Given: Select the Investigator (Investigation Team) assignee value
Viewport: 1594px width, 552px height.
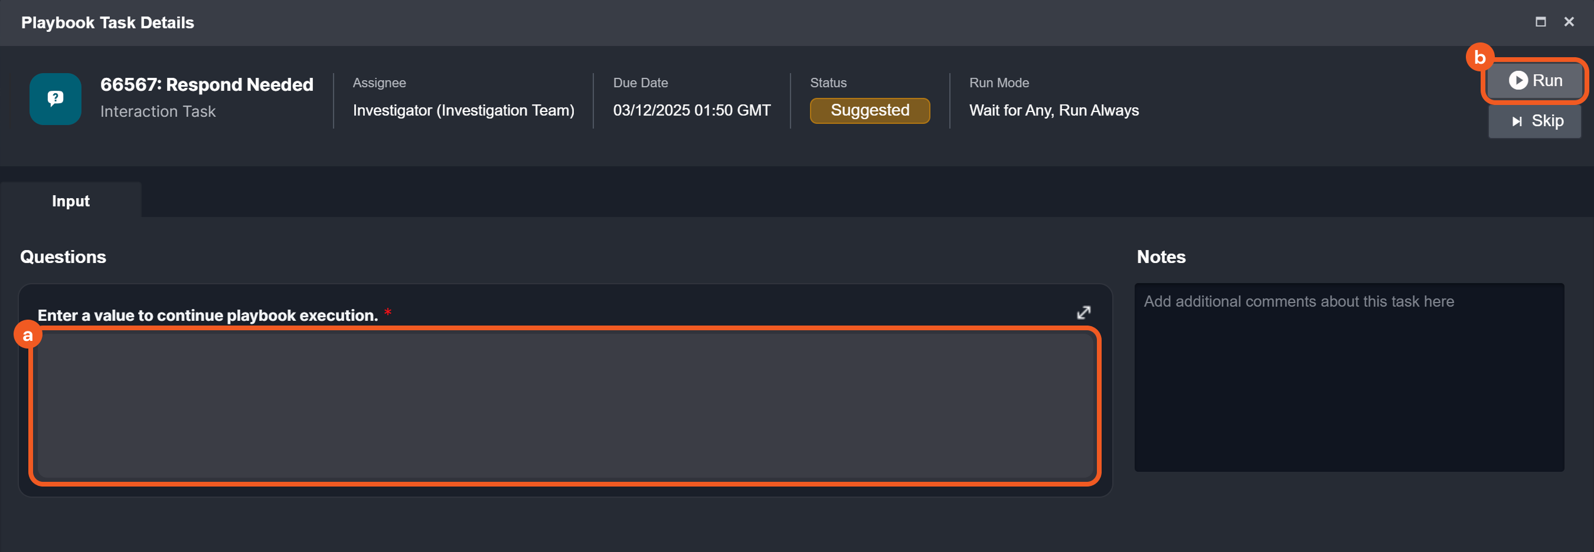Looking at the screenshot, I should click(463, 111).
